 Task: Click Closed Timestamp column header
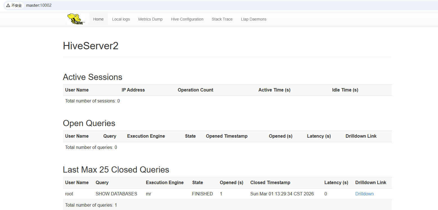[270, 183]
